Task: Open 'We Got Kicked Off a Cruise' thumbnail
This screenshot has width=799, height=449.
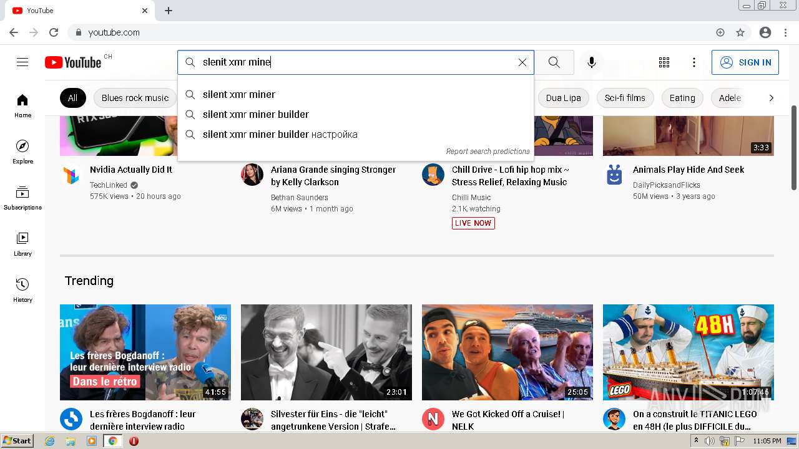Action: tap(507, 352)
